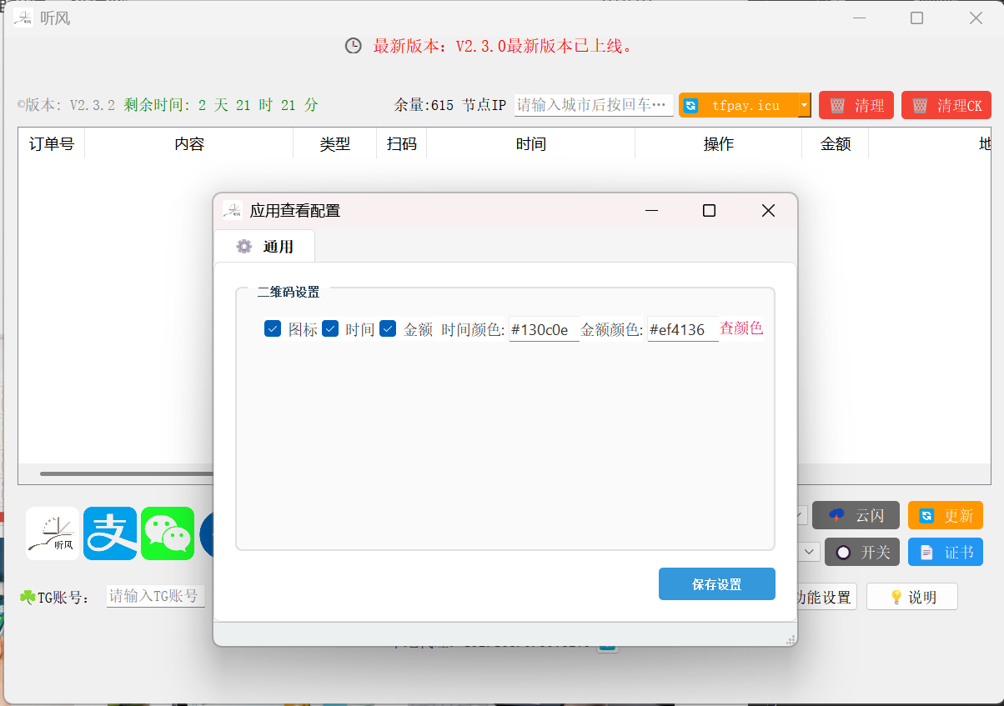
Task: Uncheck the 图标 checkbox
Action: tap(273, 329)
